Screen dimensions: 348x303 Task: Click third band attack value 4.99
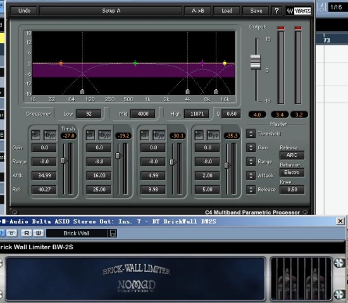153,175
